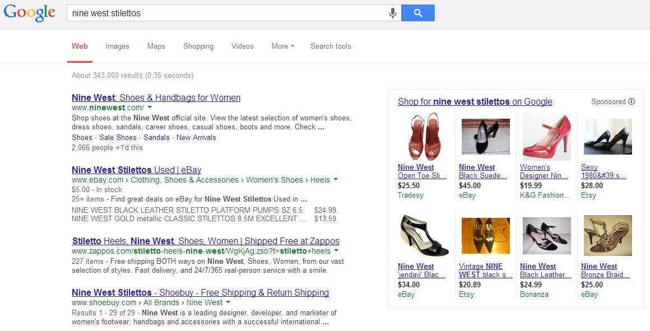Open the Sandals sitelink
Image resolution: width=650 pixels, height=331 pixels.
click(x=157, y=138)
